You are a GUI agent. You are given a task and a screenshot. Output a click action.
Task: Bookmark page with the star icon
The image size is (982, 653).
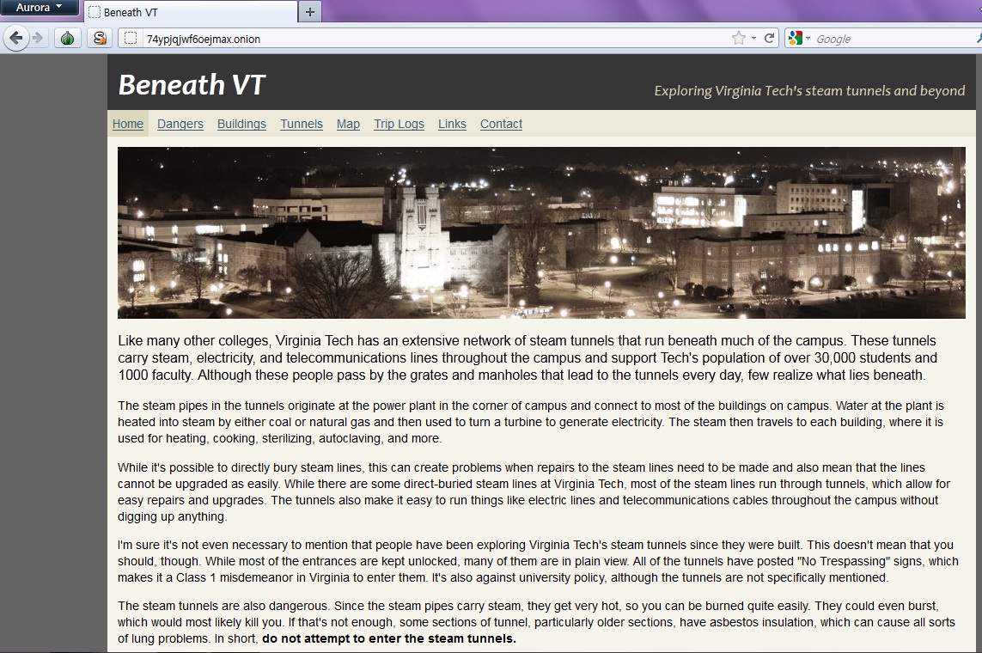739,39
